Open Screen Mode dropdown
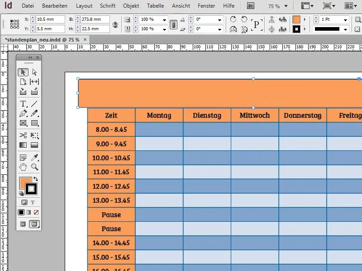This screenshot has width=362, height=271. pyautogui.click(x=329, y=6)
